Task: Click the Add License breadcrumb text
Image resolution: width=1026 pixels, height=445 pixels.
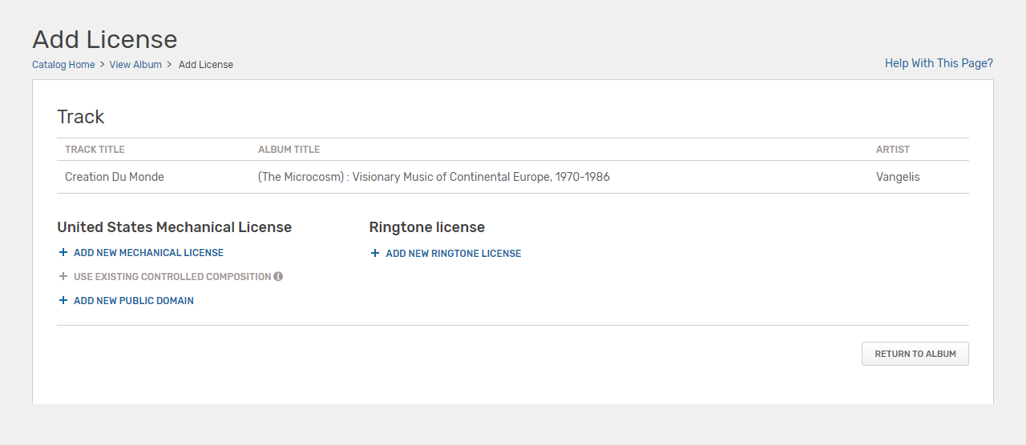Action: click(206, 65)
